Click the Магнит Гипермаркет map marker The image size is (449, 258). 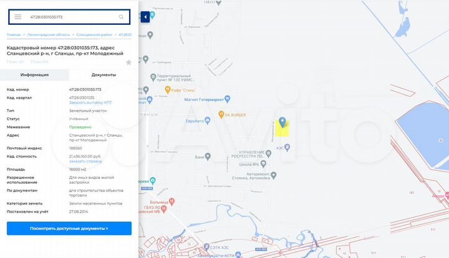[x=228, y=99]
